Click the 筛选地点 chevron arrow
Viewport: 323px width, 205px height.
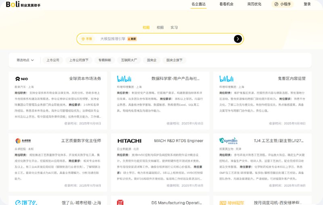pos(32,60)
